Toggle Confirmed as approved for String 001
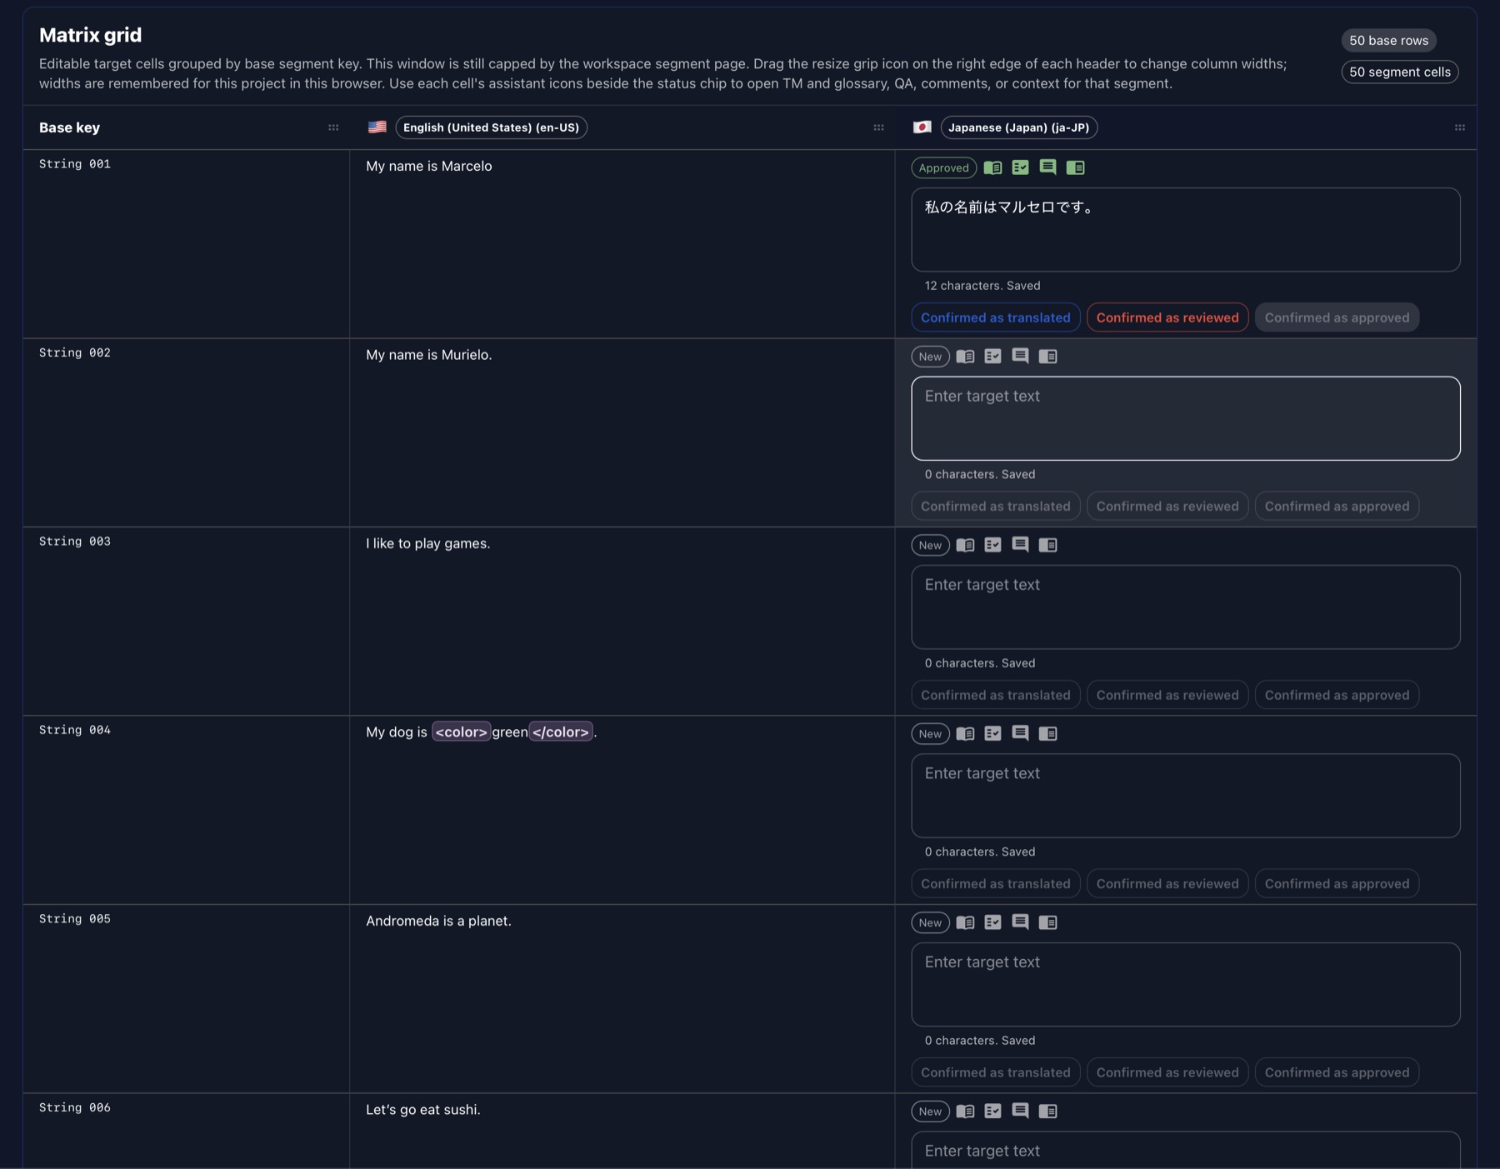Viewport: 1500px width, 1169px height. click(x=1337, y=317)
